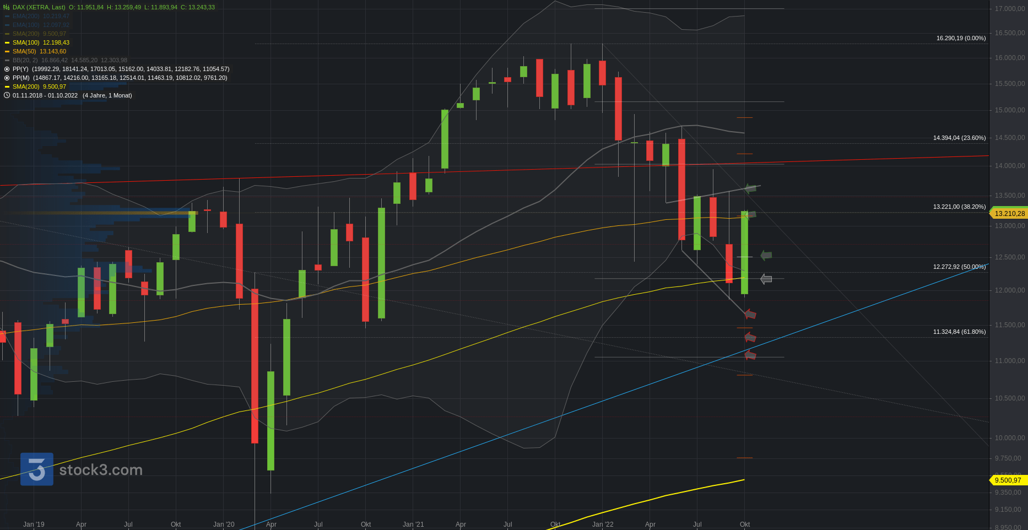1028x530 pixels.
Task: Click the DAX candlestick chart type icon
Action: point(7,7)
